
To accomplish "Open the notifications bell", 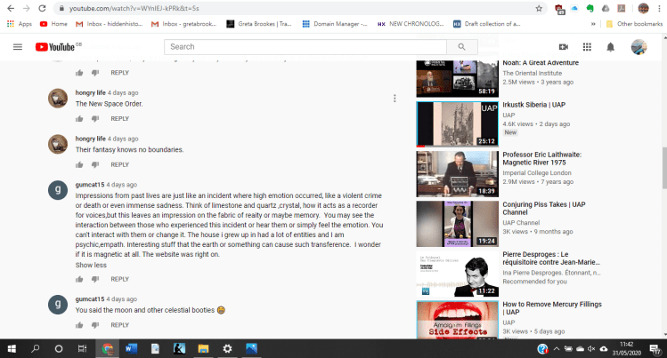I will 611,47.
